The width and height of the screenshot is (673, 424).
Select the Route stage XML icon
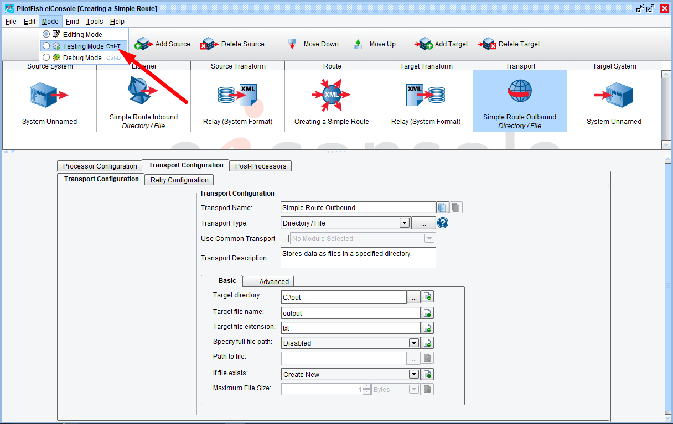coord(332,95)
